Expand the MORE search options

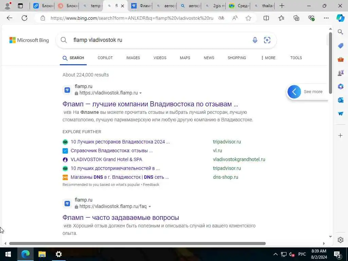coord(268,58)
